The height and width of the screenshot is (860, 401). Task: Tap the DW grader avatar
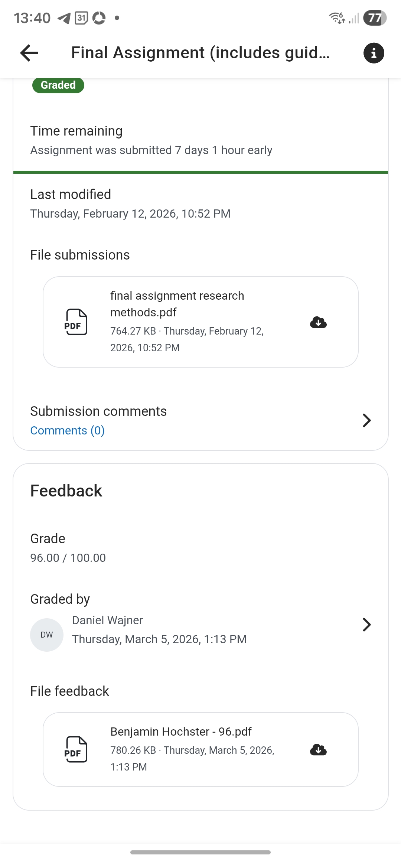pyautogui.click(x=47, y=635)
